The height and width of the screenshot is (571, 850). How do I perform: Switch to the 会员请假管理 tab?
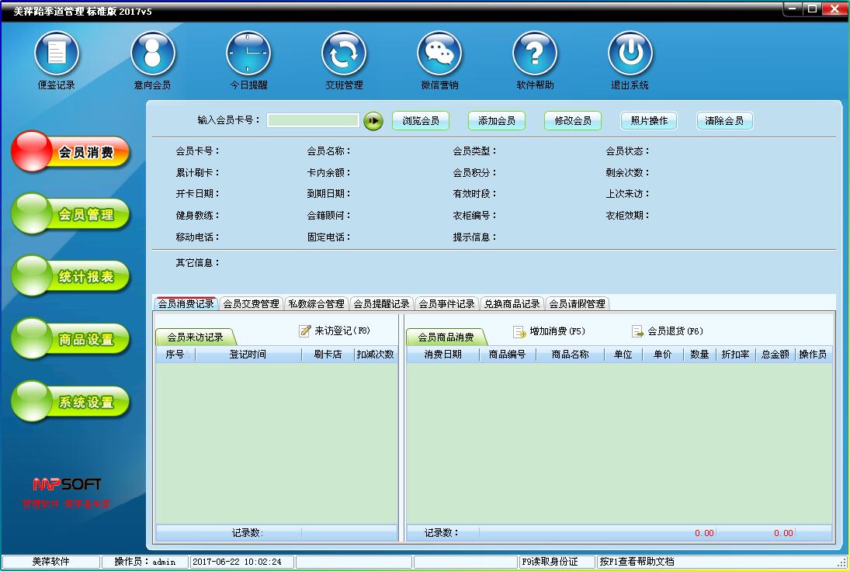click(x=578, y=304)
